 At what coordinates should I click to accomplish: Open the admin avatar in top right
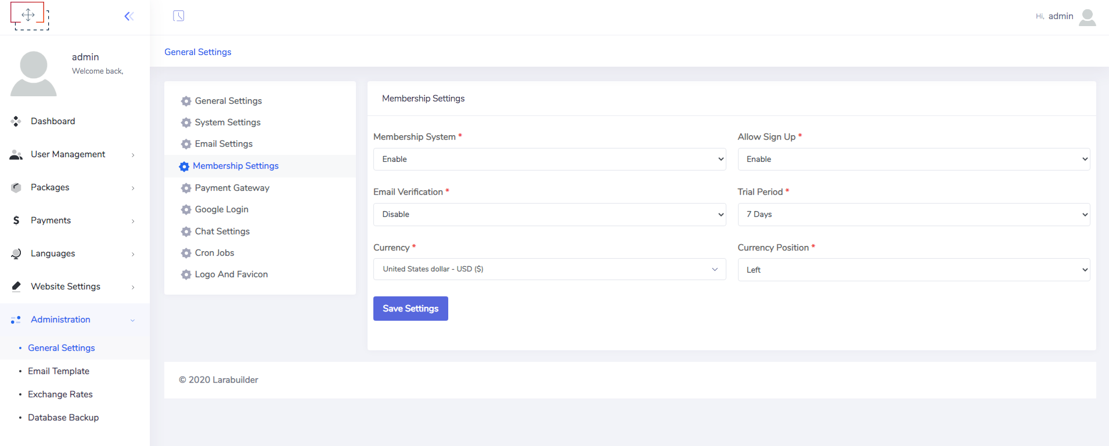tap(1087, 17)
